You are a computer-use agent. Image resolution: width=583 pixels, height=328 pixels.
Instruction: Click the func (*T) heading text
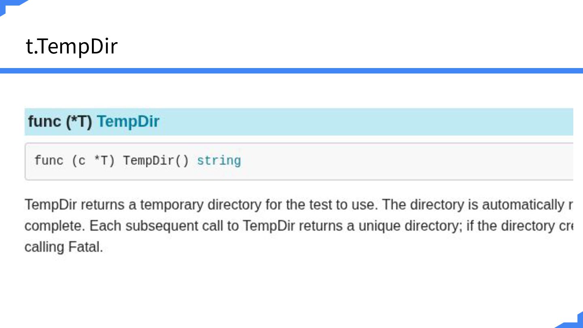tap(60, 121)
